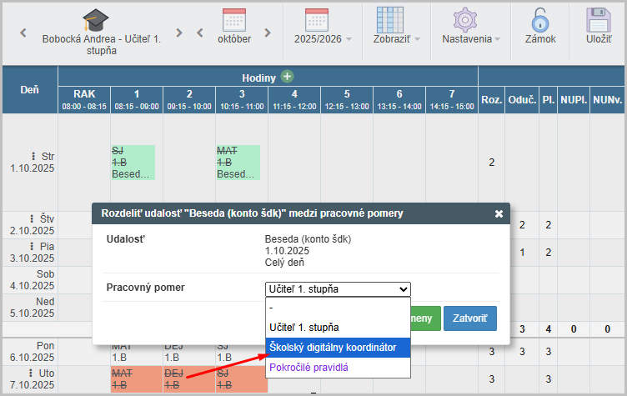
Task: Click the Pokročilé pravidlá option
Action: [x=308, y=367]
